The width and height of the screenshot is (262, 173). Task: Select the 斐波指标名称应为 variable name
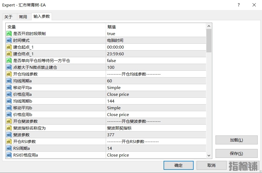[x=29, y=128]
